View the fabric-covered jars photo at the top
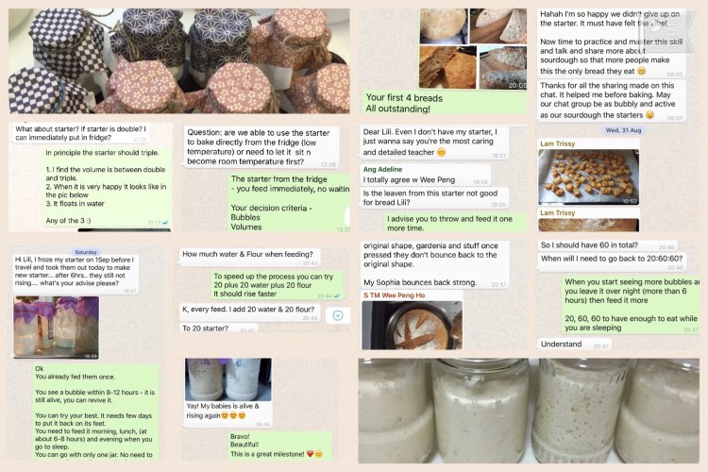The width and height of the screenshot is (708, 472). click(178, 60)
